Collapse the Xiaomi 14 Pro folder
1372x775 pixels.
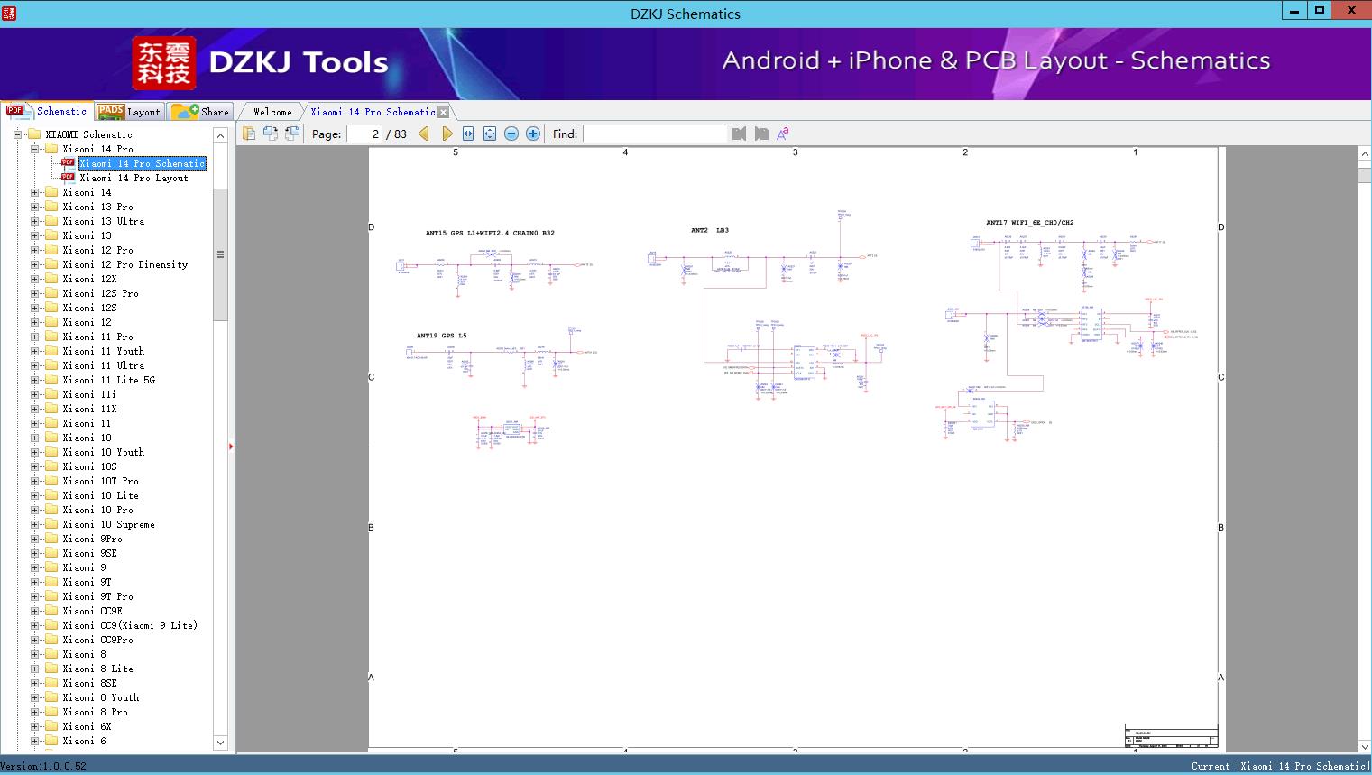pos(34,149)
